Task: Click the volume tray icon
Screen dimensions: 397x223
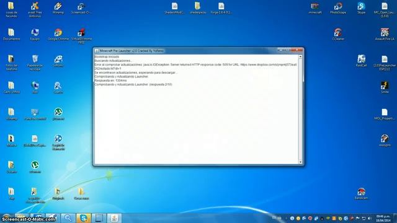Action: point(370,218)
